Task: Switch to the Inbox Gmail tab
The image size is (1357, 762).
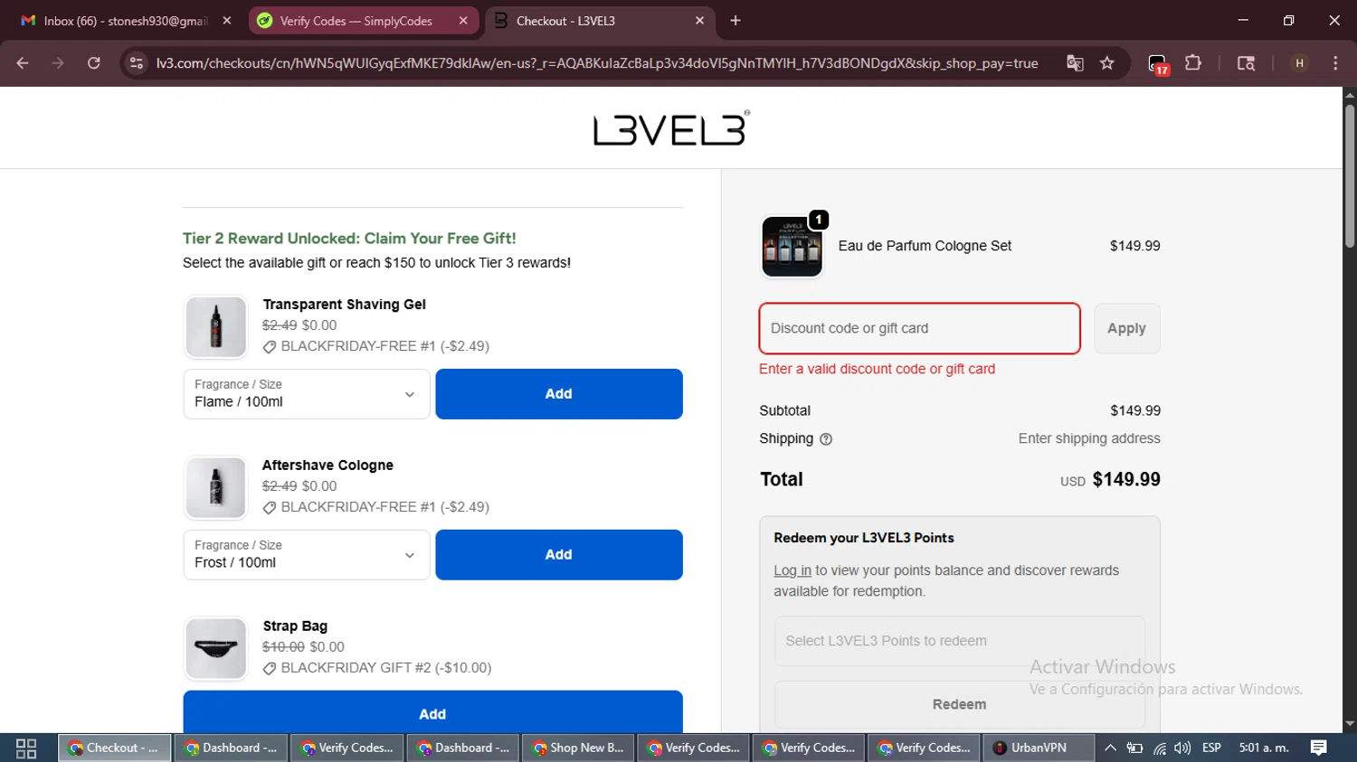Action: [x=126, y=21]
